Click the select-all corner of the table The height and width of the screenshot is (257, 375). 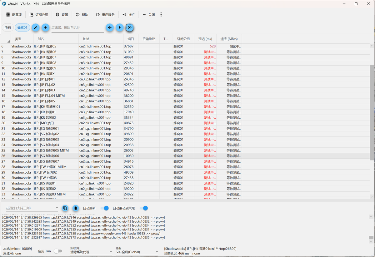[5, 39]
